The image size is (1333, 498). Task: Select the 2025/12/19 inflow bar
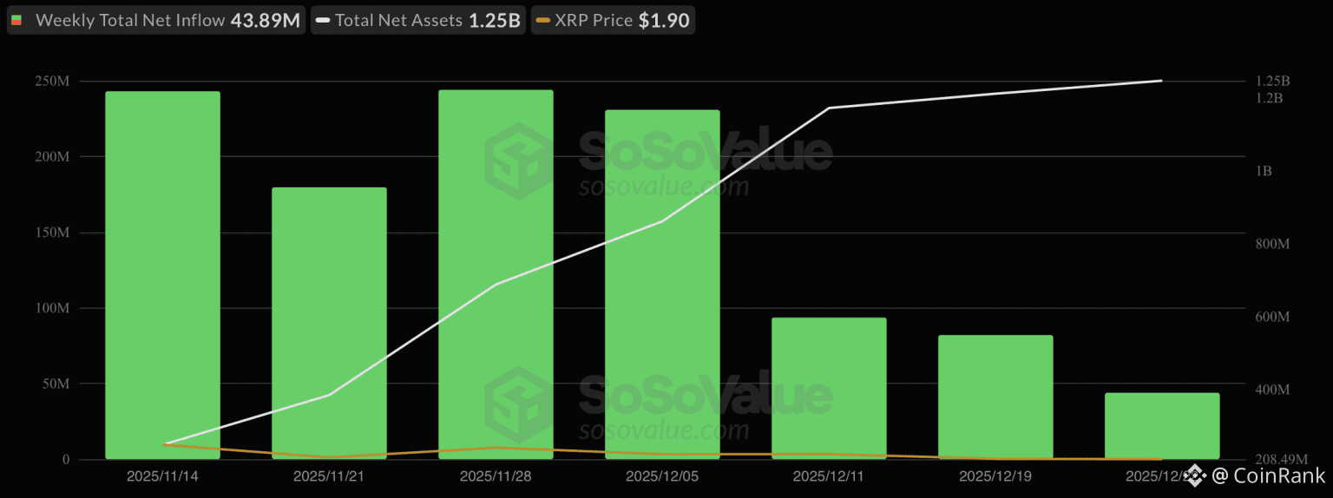[x=996, y=397]
